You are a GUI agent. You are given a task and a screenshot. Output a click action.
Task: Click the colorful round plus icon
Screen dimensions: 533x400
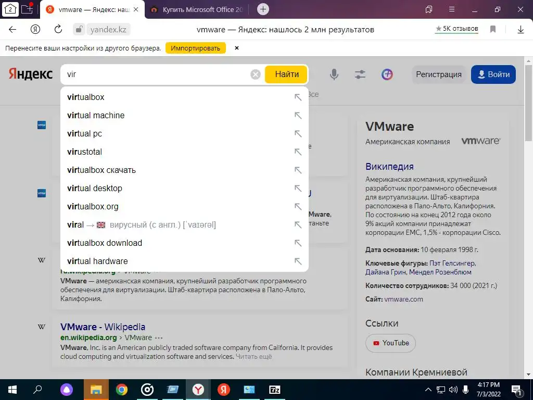pyautogui.click(x=387, y=74)
